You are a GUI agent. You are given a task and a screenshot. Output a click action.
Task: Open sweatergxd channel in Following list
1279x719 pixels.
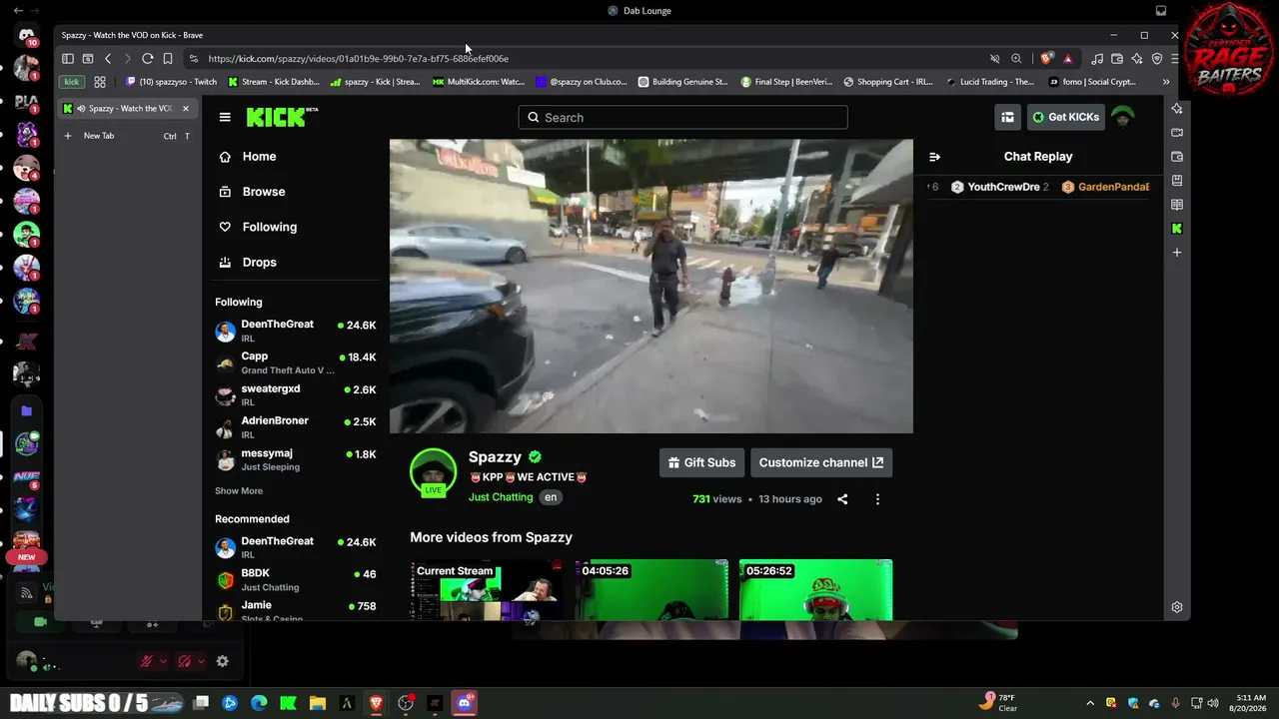pyautogui.click(x=295, y=394)
